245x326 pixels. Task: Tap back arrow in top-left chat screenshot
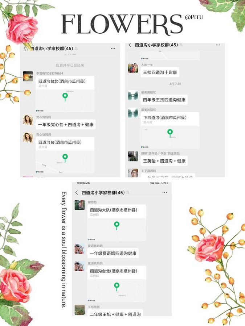click(x=25, y=49)
